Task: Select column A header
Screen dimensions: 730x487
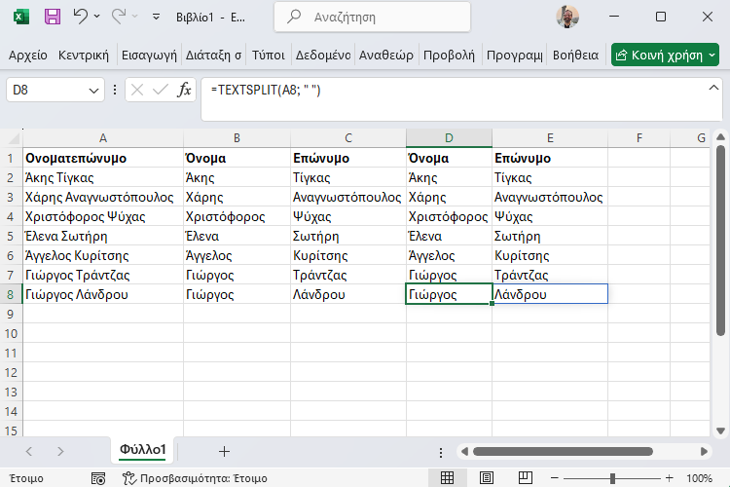Action: click(103, 138)
